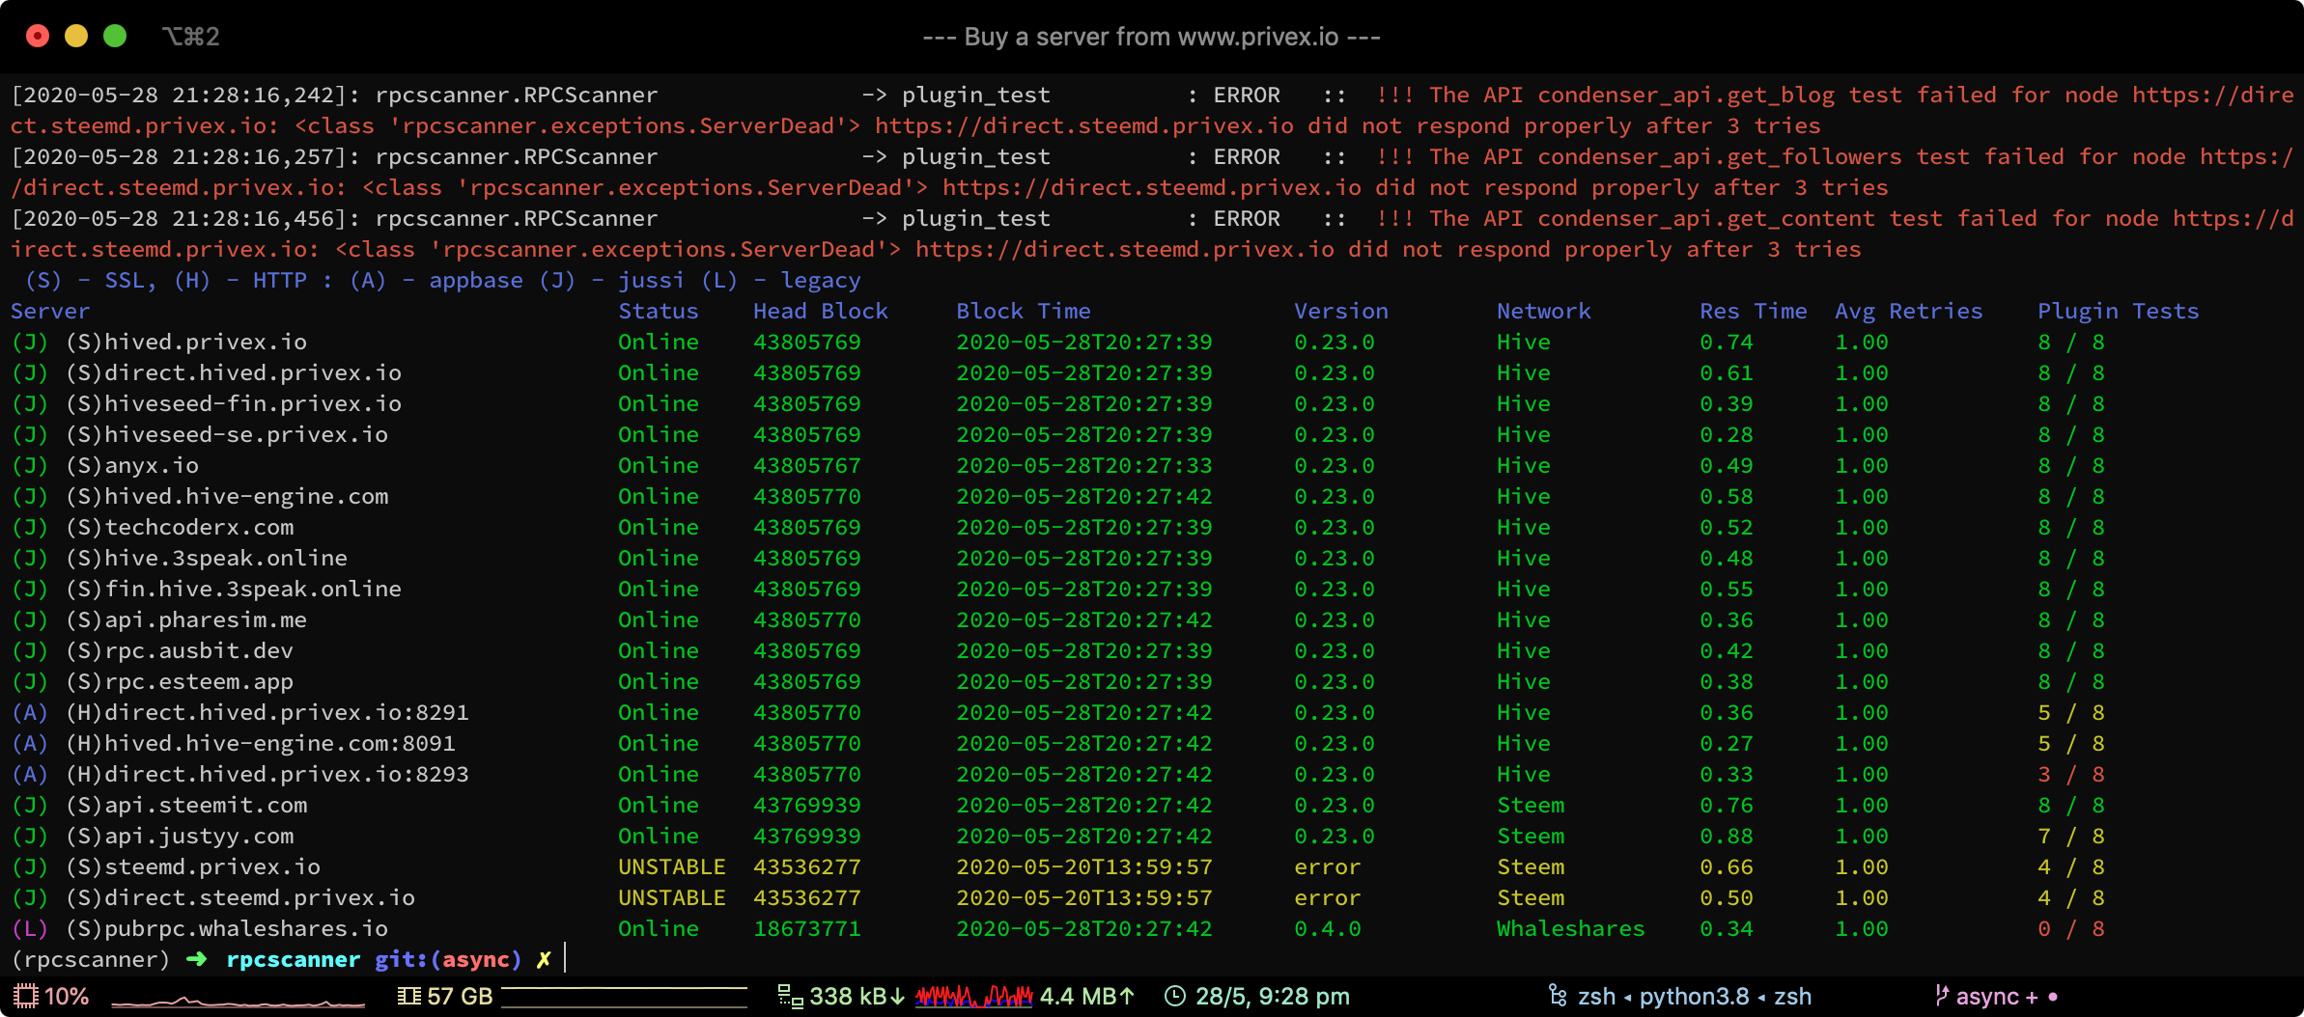Image resolution: width=2304 pixels, height=1017 pixels.
Task: Click the window title 'Buy a server from www.privex.io'
Action: point(1151,37)
